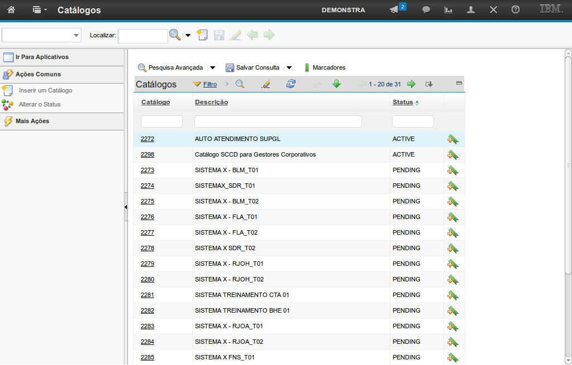Open Ir Para Aplicativos menu

coord(42,57)
